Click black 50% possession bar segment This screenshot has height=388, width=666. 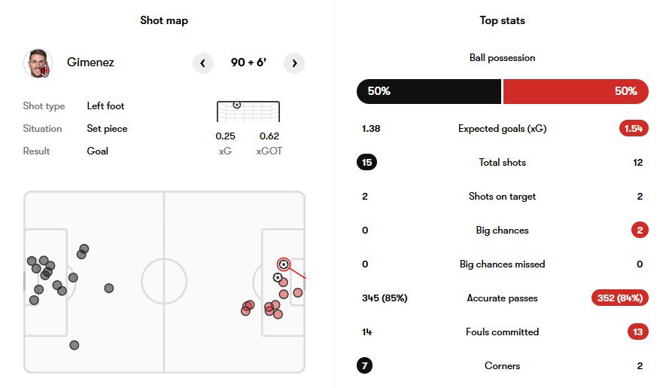[429, 91]
